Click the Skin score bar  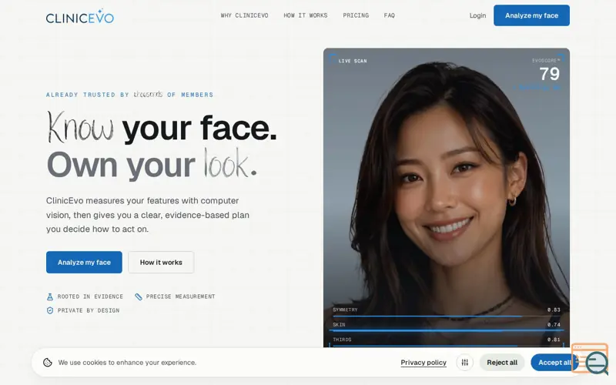(x=447, y=331)
